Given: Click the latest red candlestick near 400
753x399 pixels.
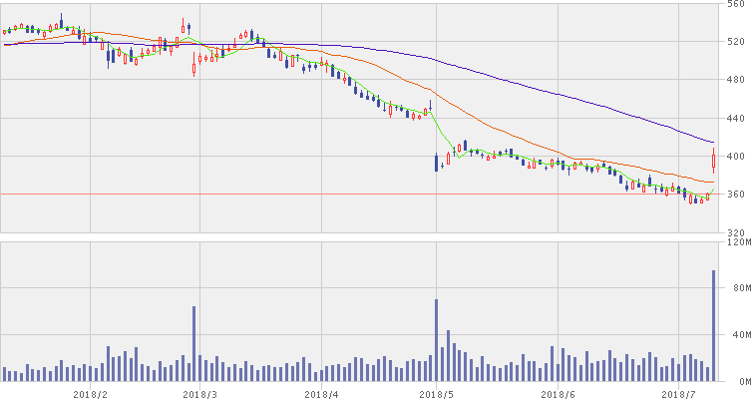Looking at the screenshot, I should pos(714,161).
